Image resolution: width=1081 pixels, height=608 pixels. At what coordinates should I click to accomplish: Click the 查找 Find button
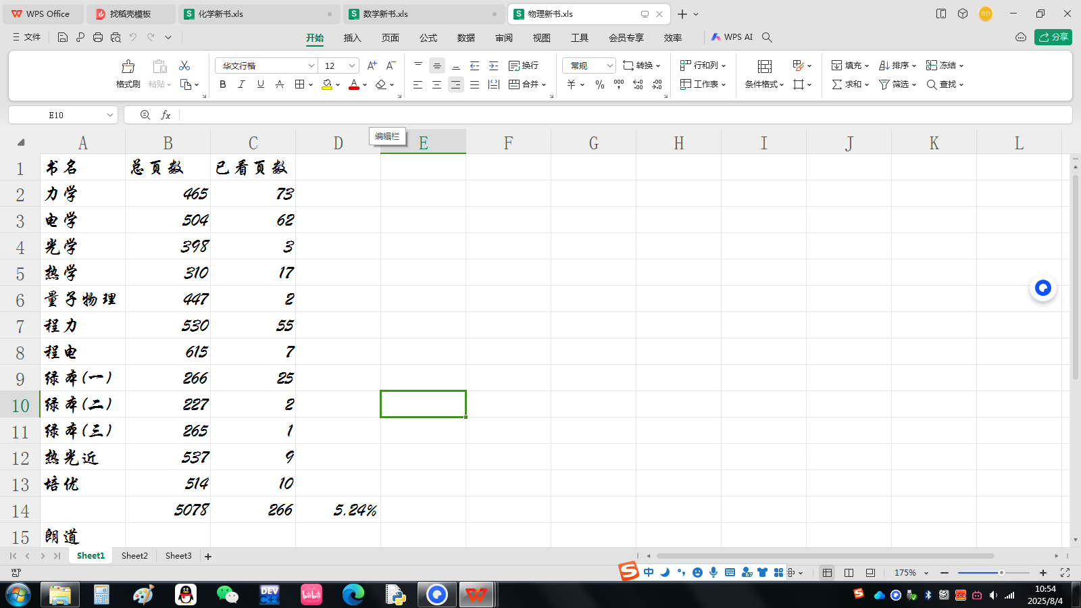point(945,84)
